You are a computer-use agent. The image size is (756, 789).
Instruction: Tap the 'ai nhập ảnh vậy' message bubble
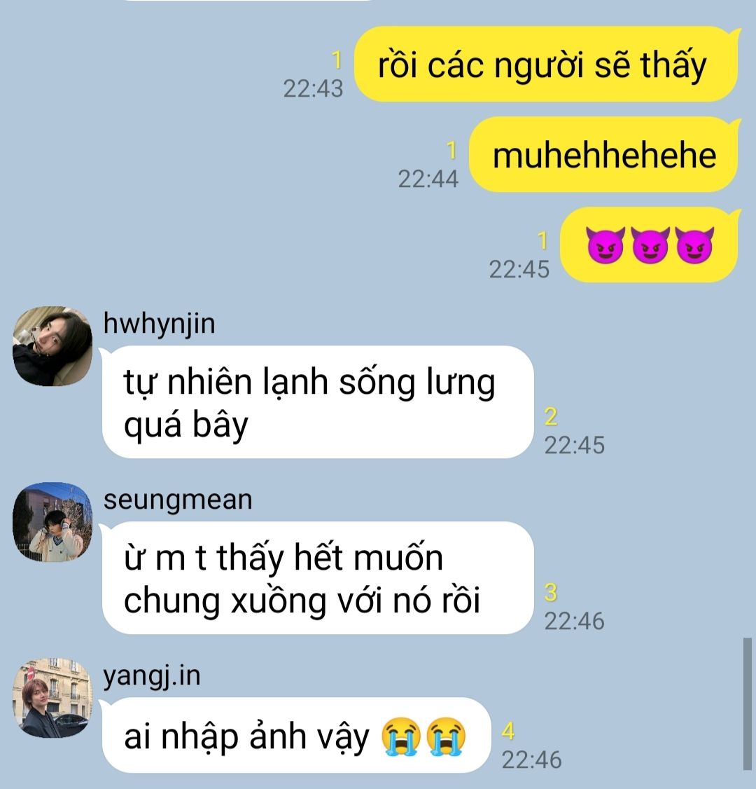point(297,735)
